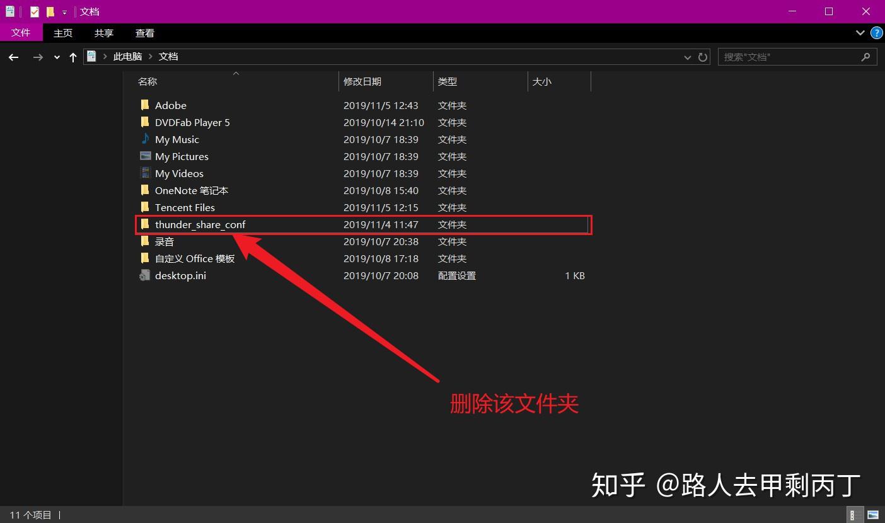Image resolution: width=885 pixels, height=523 pixels.
Task: Switch to large icons view in status bar
Action: [873, 515]
